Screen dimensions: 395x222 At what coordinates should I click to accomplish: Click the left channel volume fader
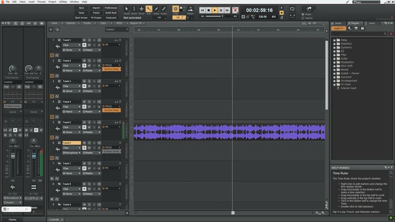point(13,156)
